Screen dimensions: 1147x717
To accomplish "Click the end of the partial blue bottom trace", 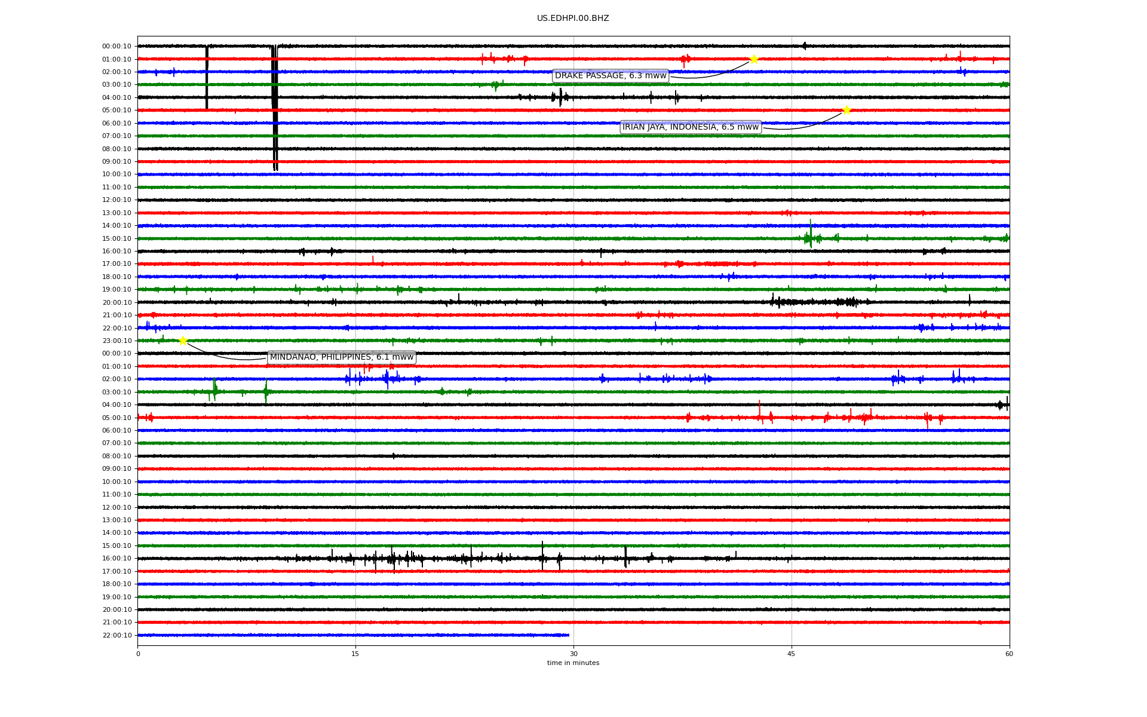I will click(568, 635).
